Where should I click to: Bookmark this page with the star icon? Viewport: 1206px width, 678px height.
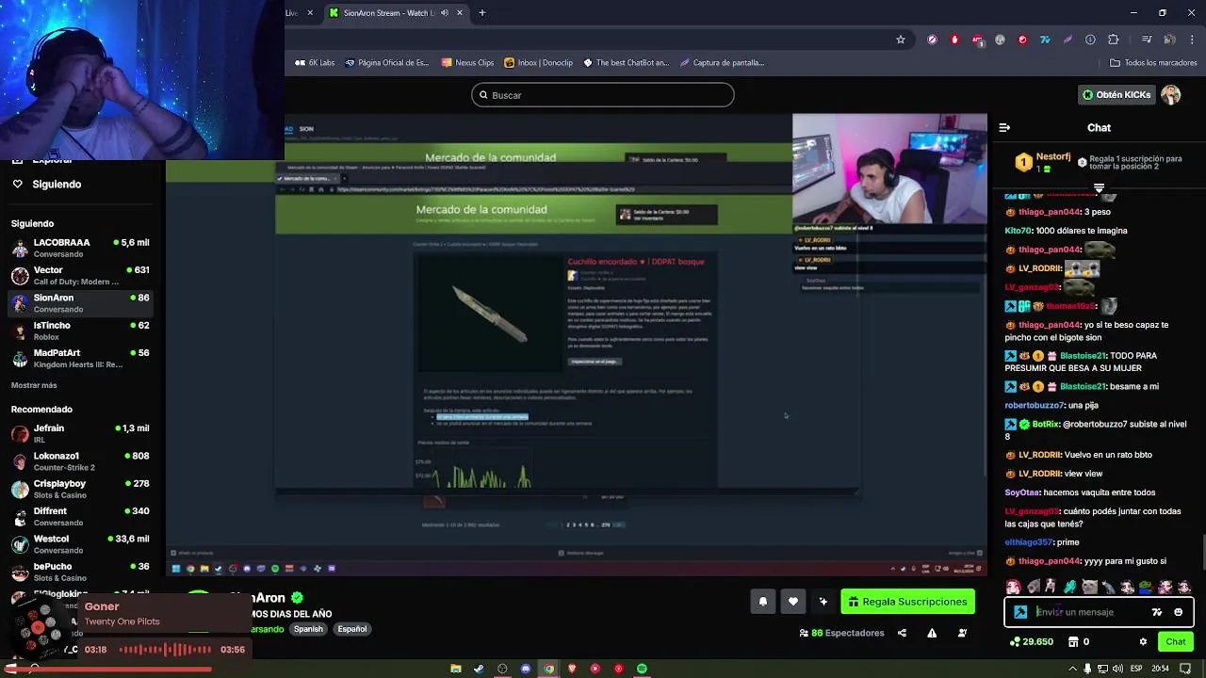[901, 40]
